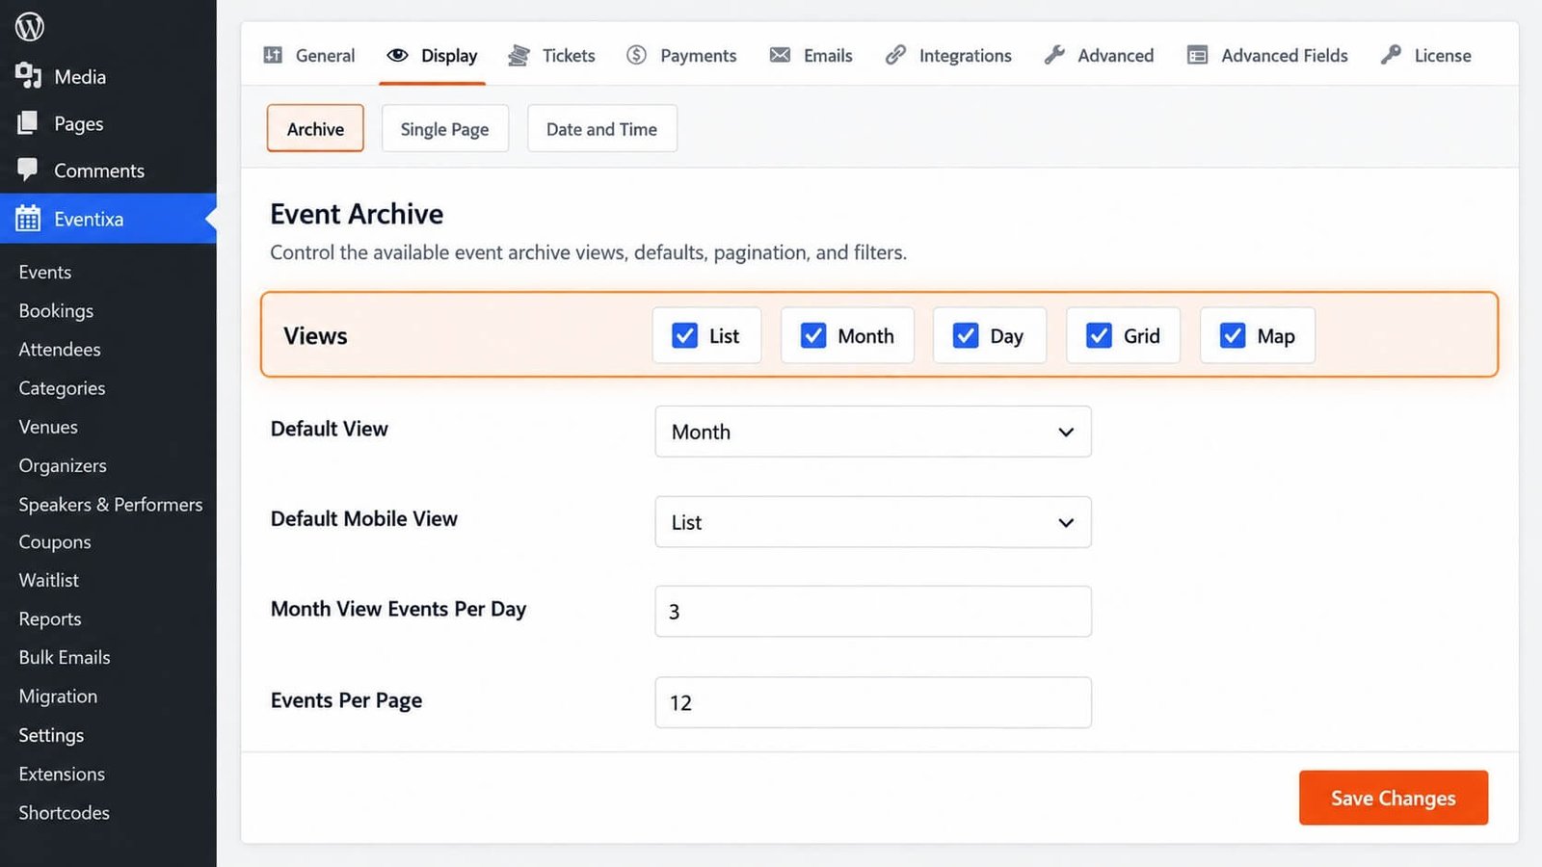Click the Save Changes button
Viewport: 1542px width, 867px height.
point(1394,798)
